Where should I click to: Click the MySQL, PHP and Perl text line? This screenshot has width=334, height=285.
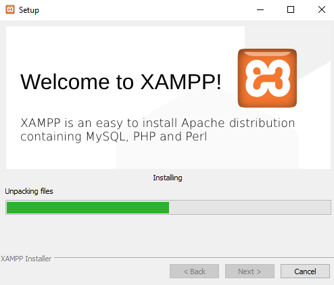[114, 136]
